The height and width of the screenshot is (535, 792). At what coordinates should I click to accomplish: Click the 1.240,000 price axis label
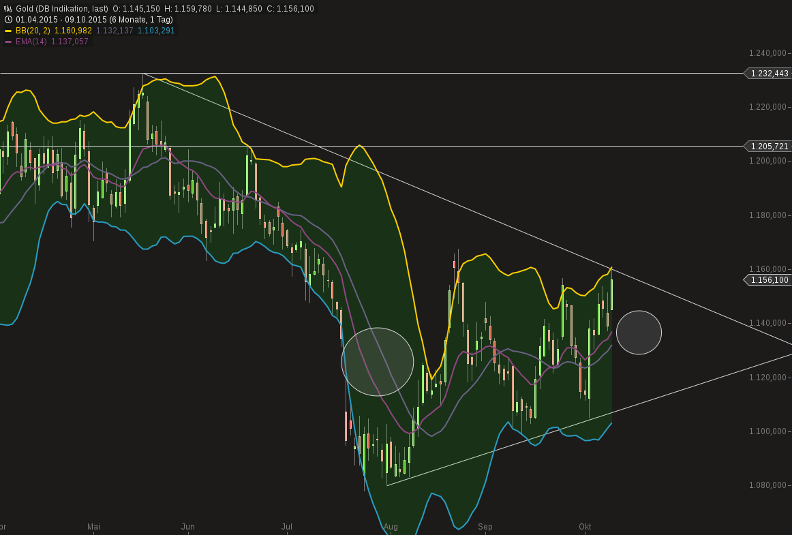click(x=763, y=51)
